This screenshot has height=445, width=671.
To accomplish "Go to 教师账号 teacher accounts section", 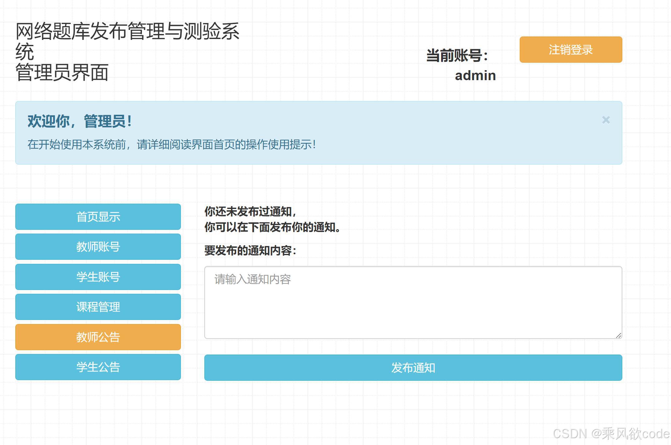I will [98, 247].
